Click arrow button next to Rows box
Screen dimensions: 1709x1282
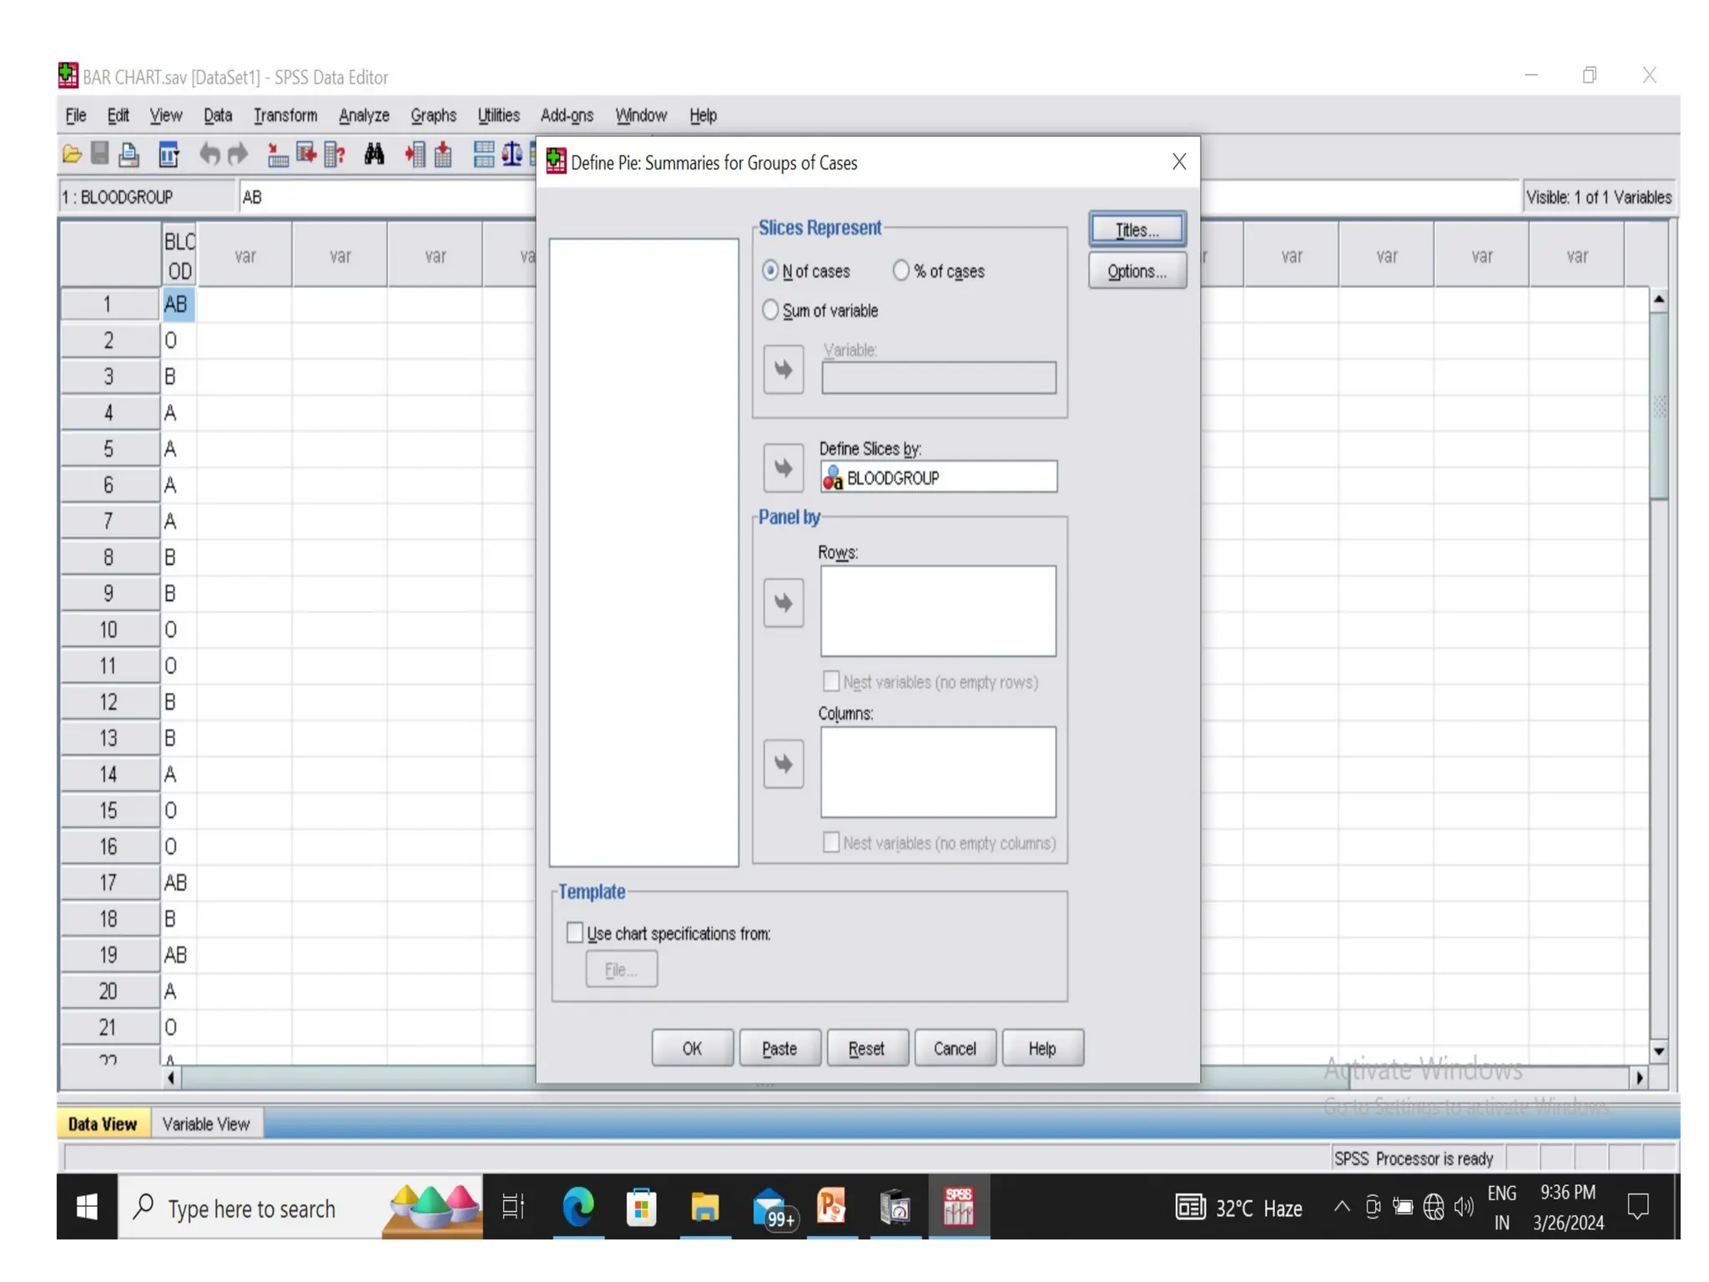coord(783,603)
